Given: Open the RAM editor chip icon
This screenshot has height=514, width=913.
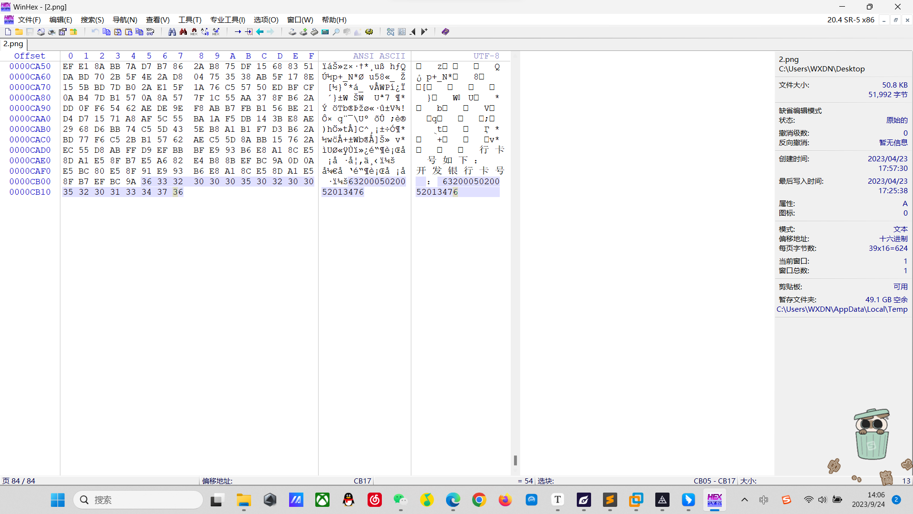Looking at the screenshot, I should click(x=314, y=32).
